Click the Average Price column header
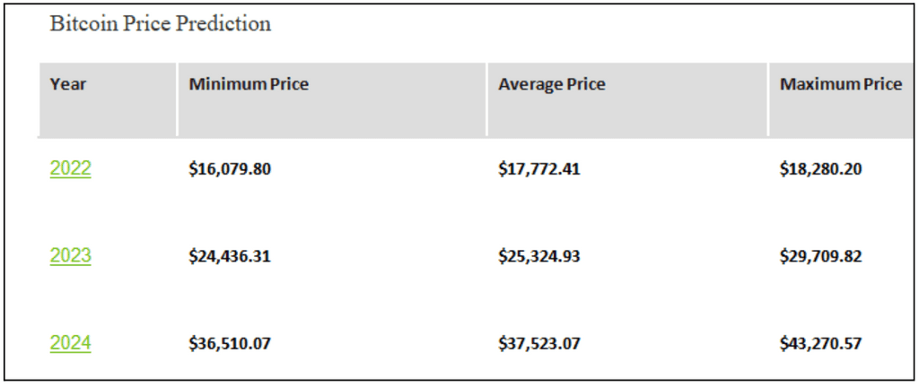 coord(552,84)
